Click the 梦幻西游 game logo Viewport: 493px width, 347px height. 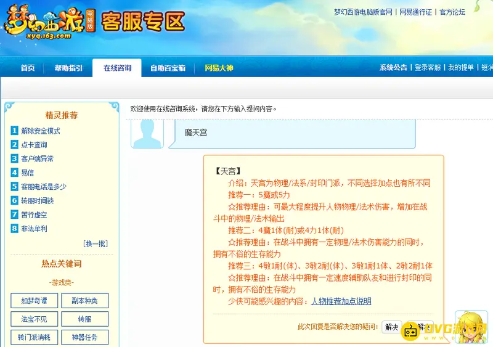pos(49,22)
